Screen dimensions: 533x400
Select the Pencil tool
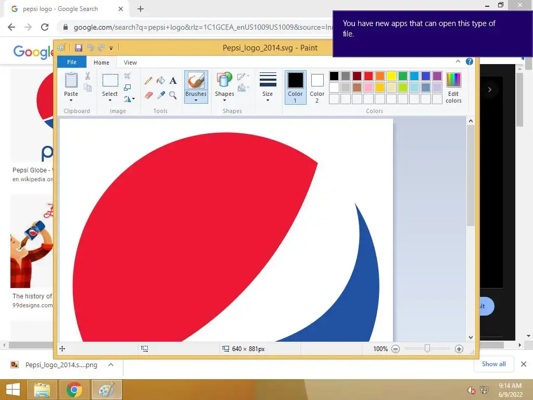148,81
